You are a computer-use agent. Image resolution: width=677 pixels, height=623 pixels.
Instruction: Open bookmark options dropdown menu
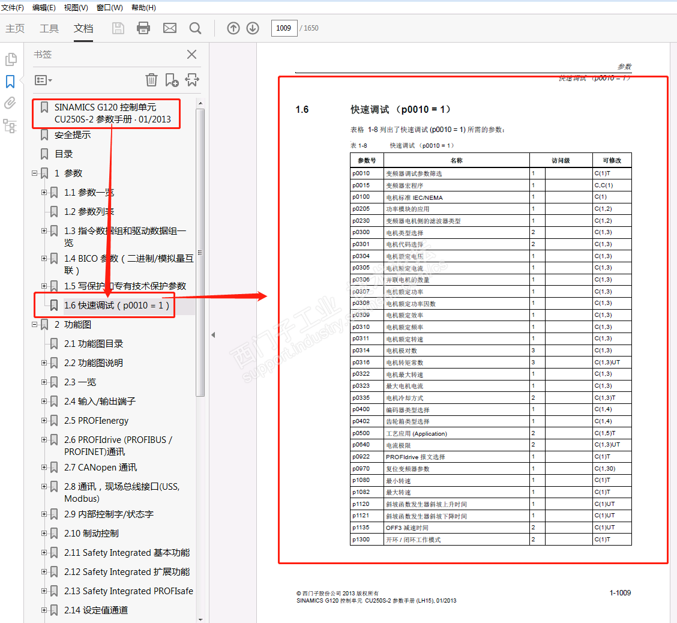tap(43, 80)
